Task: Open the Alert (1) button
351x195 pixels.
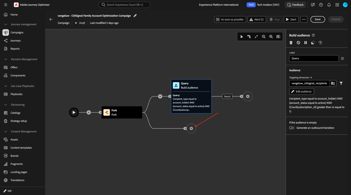Action: [257, 20]
